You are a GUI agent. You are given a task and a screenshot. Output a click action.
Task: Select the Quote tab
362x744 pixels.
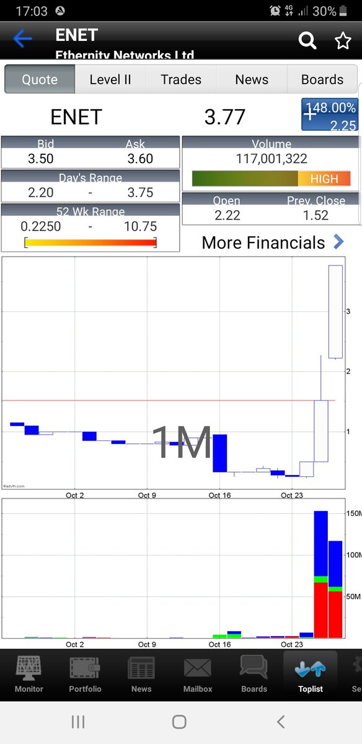(40, 79)
